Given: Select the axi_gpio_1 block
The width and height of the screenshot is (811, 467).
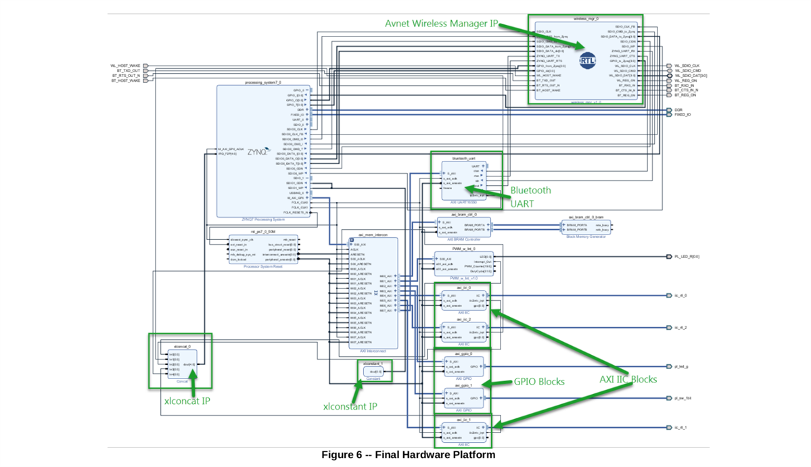Looking at the screenshot, I should [464, 398].
